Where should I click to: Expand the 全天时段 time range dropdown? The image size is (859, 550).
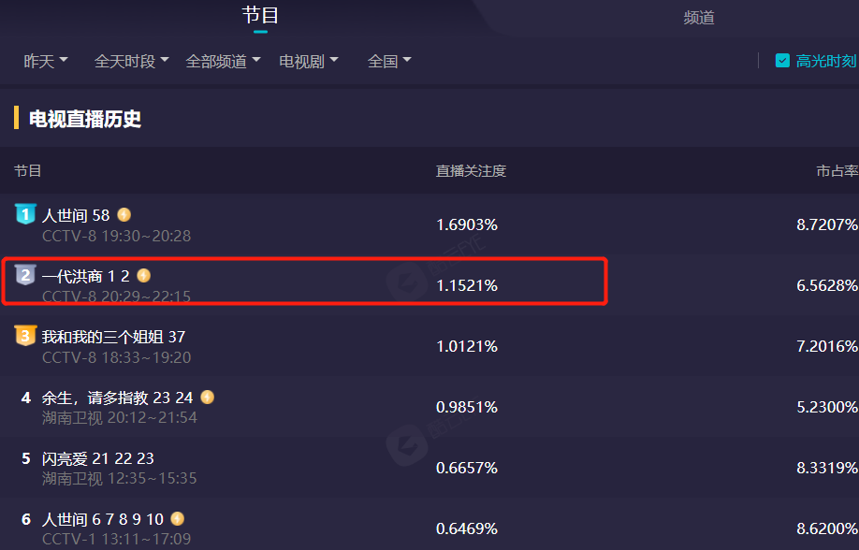132,61
